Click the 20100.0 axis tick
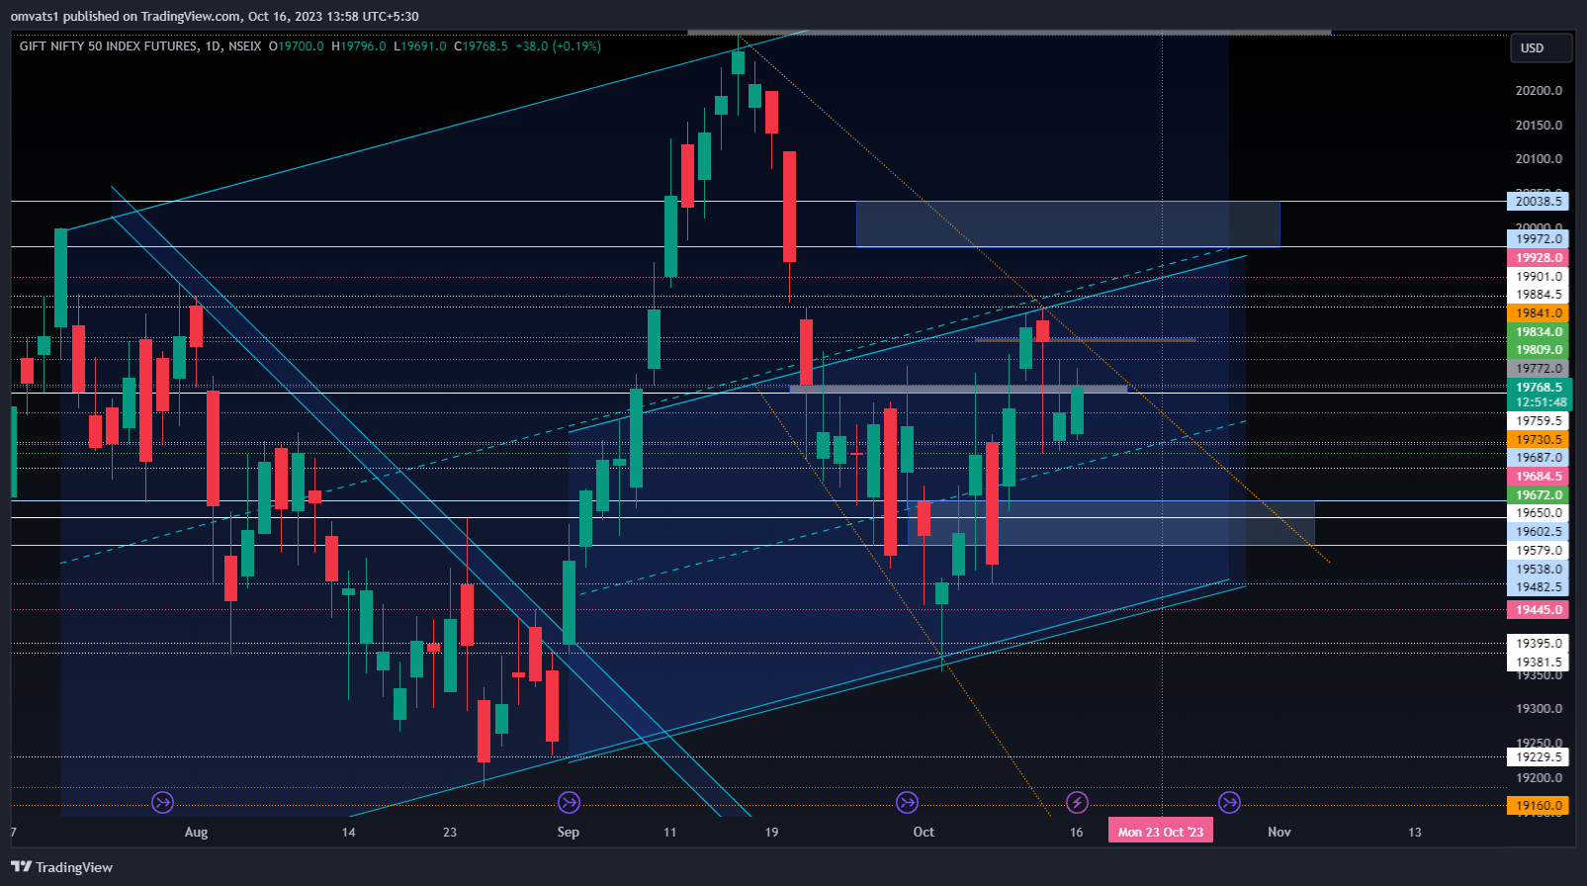1587x886 pixels. [1539, 159]
